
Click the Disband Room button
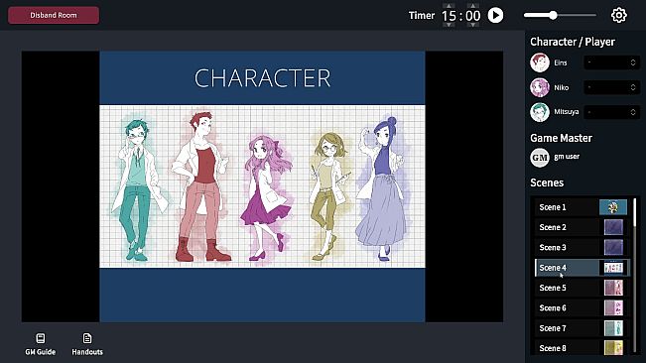coord(54,15)
